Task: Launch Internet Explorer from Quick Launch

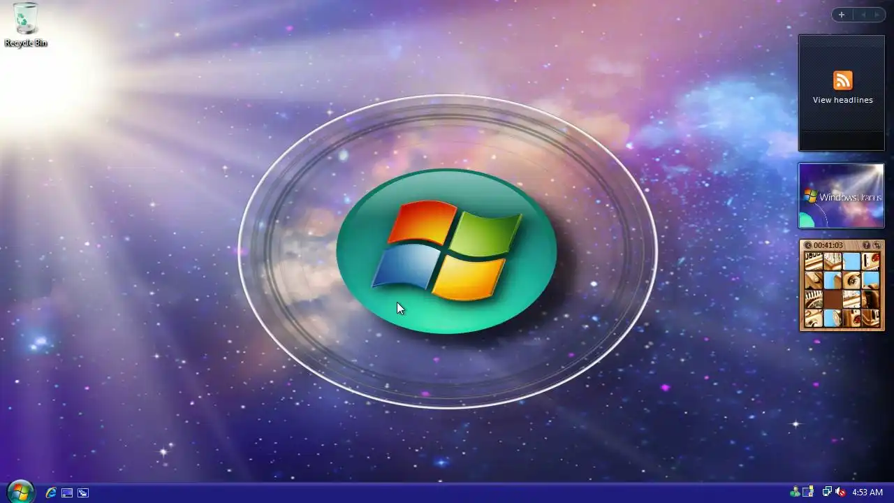Action: (51, 493)
